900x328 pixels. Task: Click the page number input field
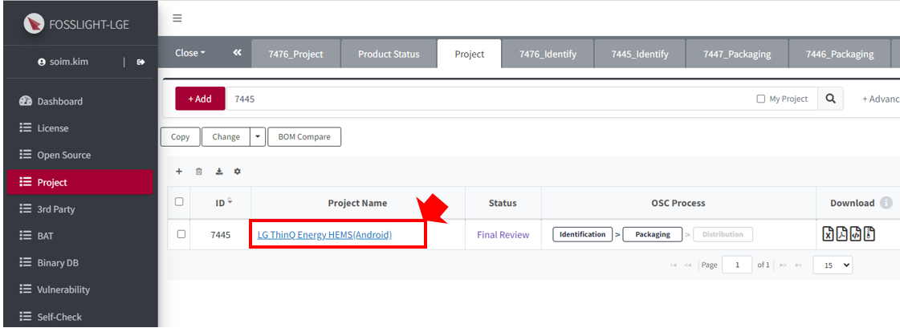pos(737,265)
